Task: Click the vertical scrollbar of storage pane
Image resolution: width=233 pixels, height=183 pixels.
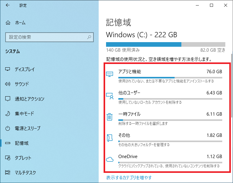Action: pyautogui.click(x=231, y=86)
